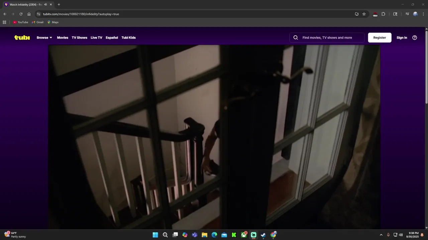Screen dimensions: 428x240
Task: Open the Mail app from taskbar
Action: tap(224, 235)
